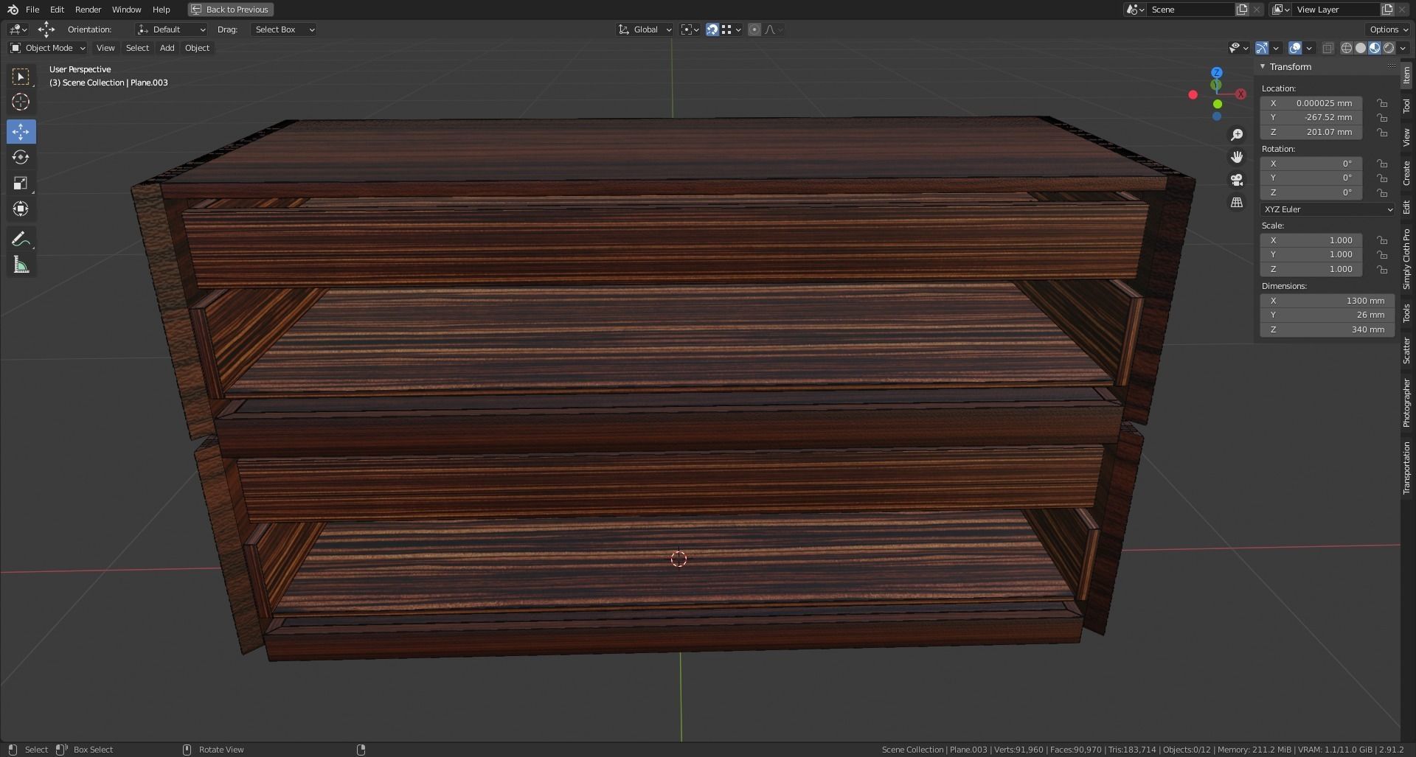
Task: Click the red X axis gizmo
Action: [x=1240, y=94]
